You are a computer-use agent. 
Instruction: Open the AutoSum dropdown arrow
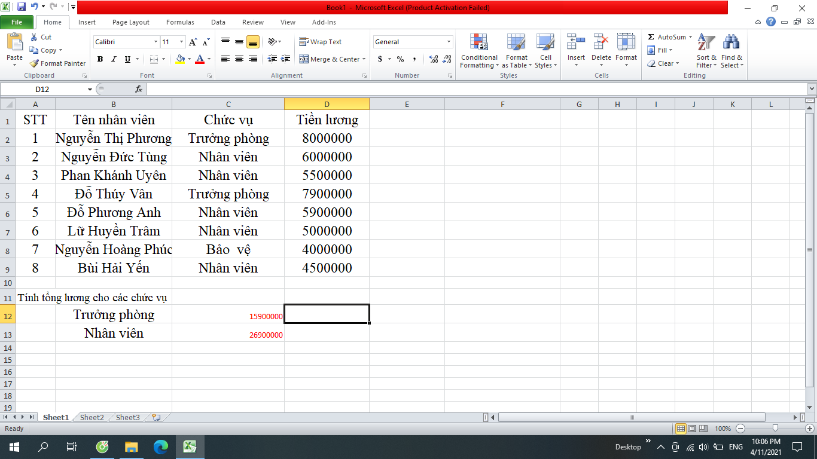click(x=690, y=37)
